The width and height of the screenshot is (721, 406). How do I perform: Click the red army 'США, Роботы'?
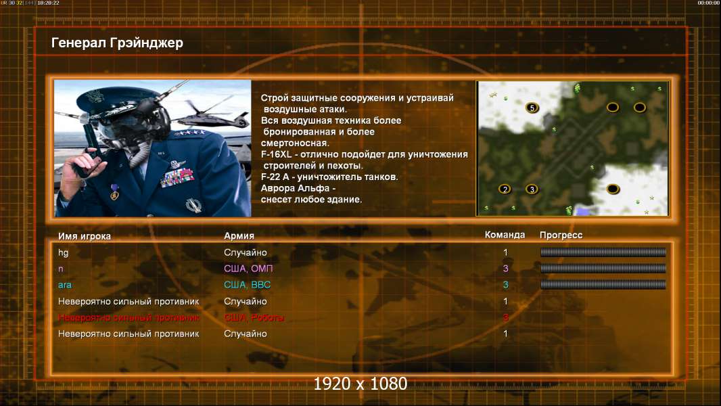[x=254, y=318]
